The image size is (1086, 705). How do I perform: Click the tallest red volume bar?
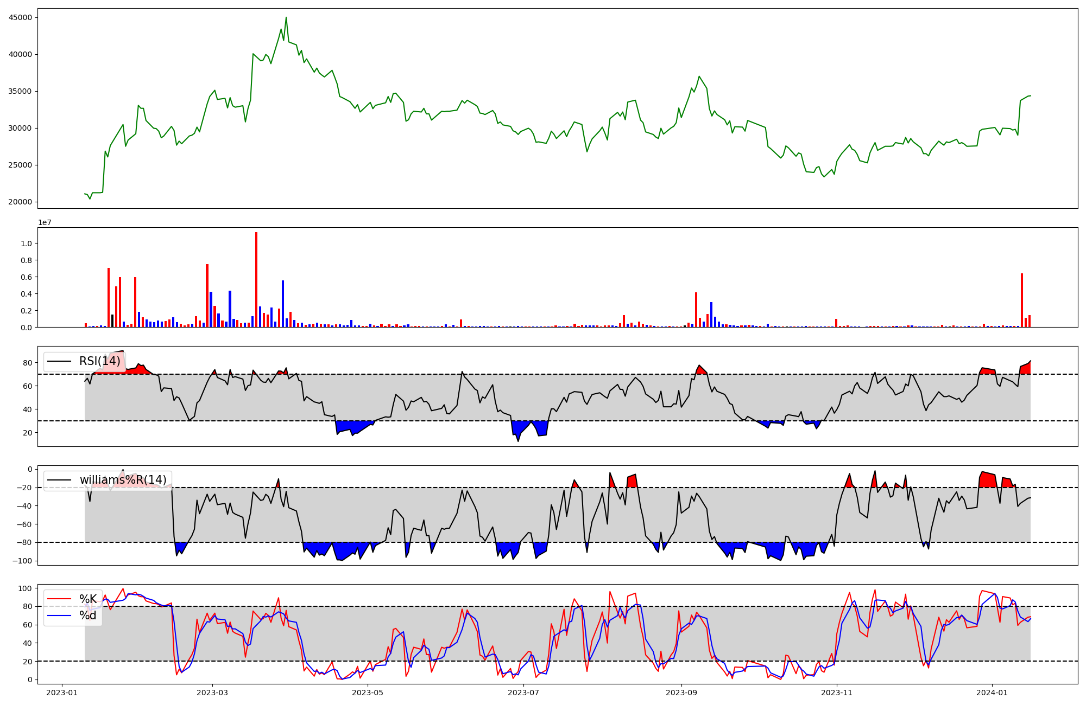[x=256, y=279]
